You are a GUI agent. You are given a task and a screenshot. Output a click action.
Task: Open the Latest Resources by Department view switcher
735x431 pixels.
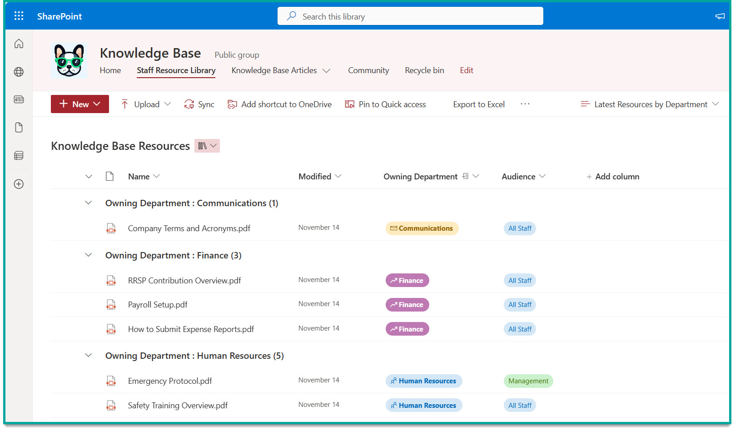[649, 104]
